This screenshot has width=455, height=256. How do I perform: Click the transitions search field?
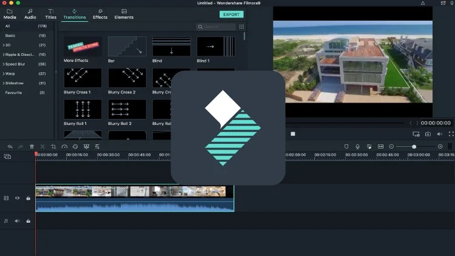click(x=218, y=27)
